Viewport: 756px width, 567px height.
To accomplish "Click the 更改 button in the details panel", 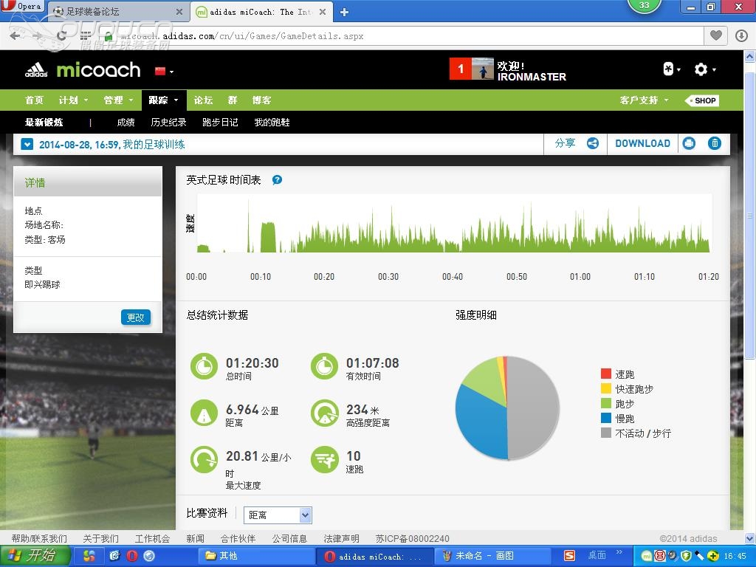I will coord(135,317).
